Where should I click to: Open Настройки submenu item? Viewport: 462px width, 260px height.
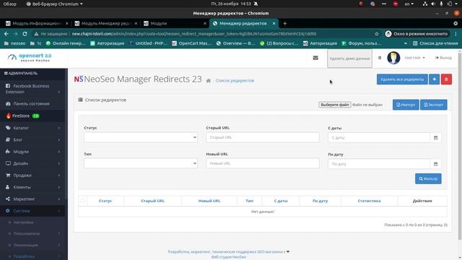(x=24, y=222)
